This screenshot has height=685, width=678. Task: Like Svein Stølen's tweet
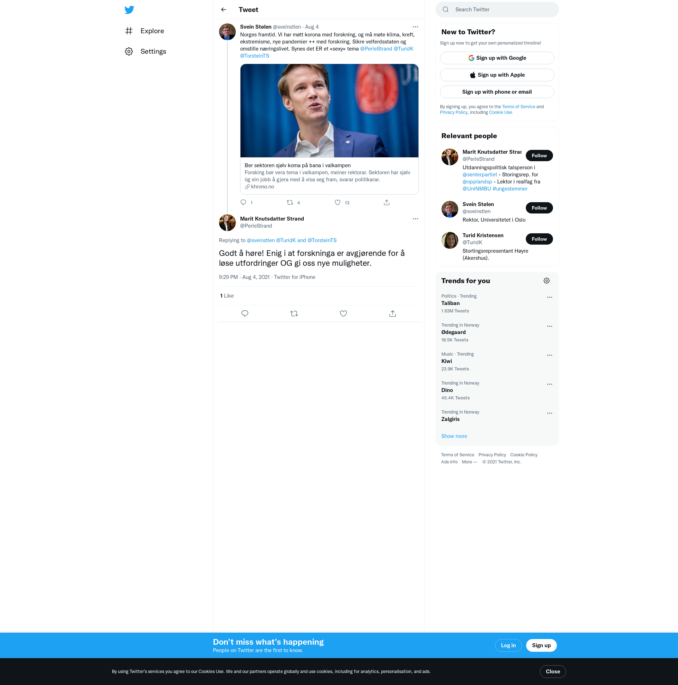tap(338, 203)
